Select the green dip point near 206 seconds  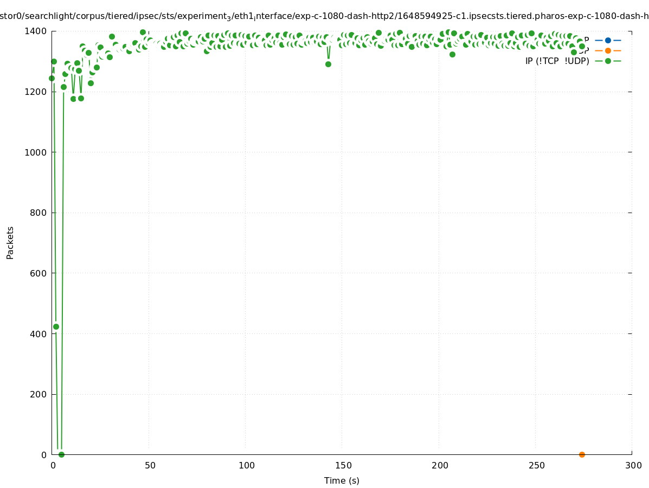click(x=452, y=54)
